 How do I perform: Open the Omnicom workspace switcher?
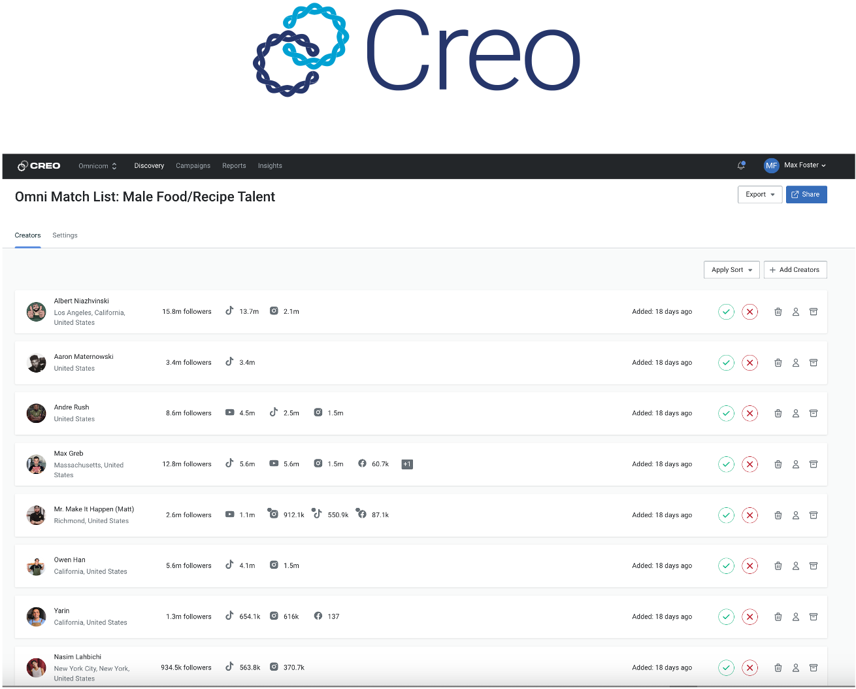(97, 166)
